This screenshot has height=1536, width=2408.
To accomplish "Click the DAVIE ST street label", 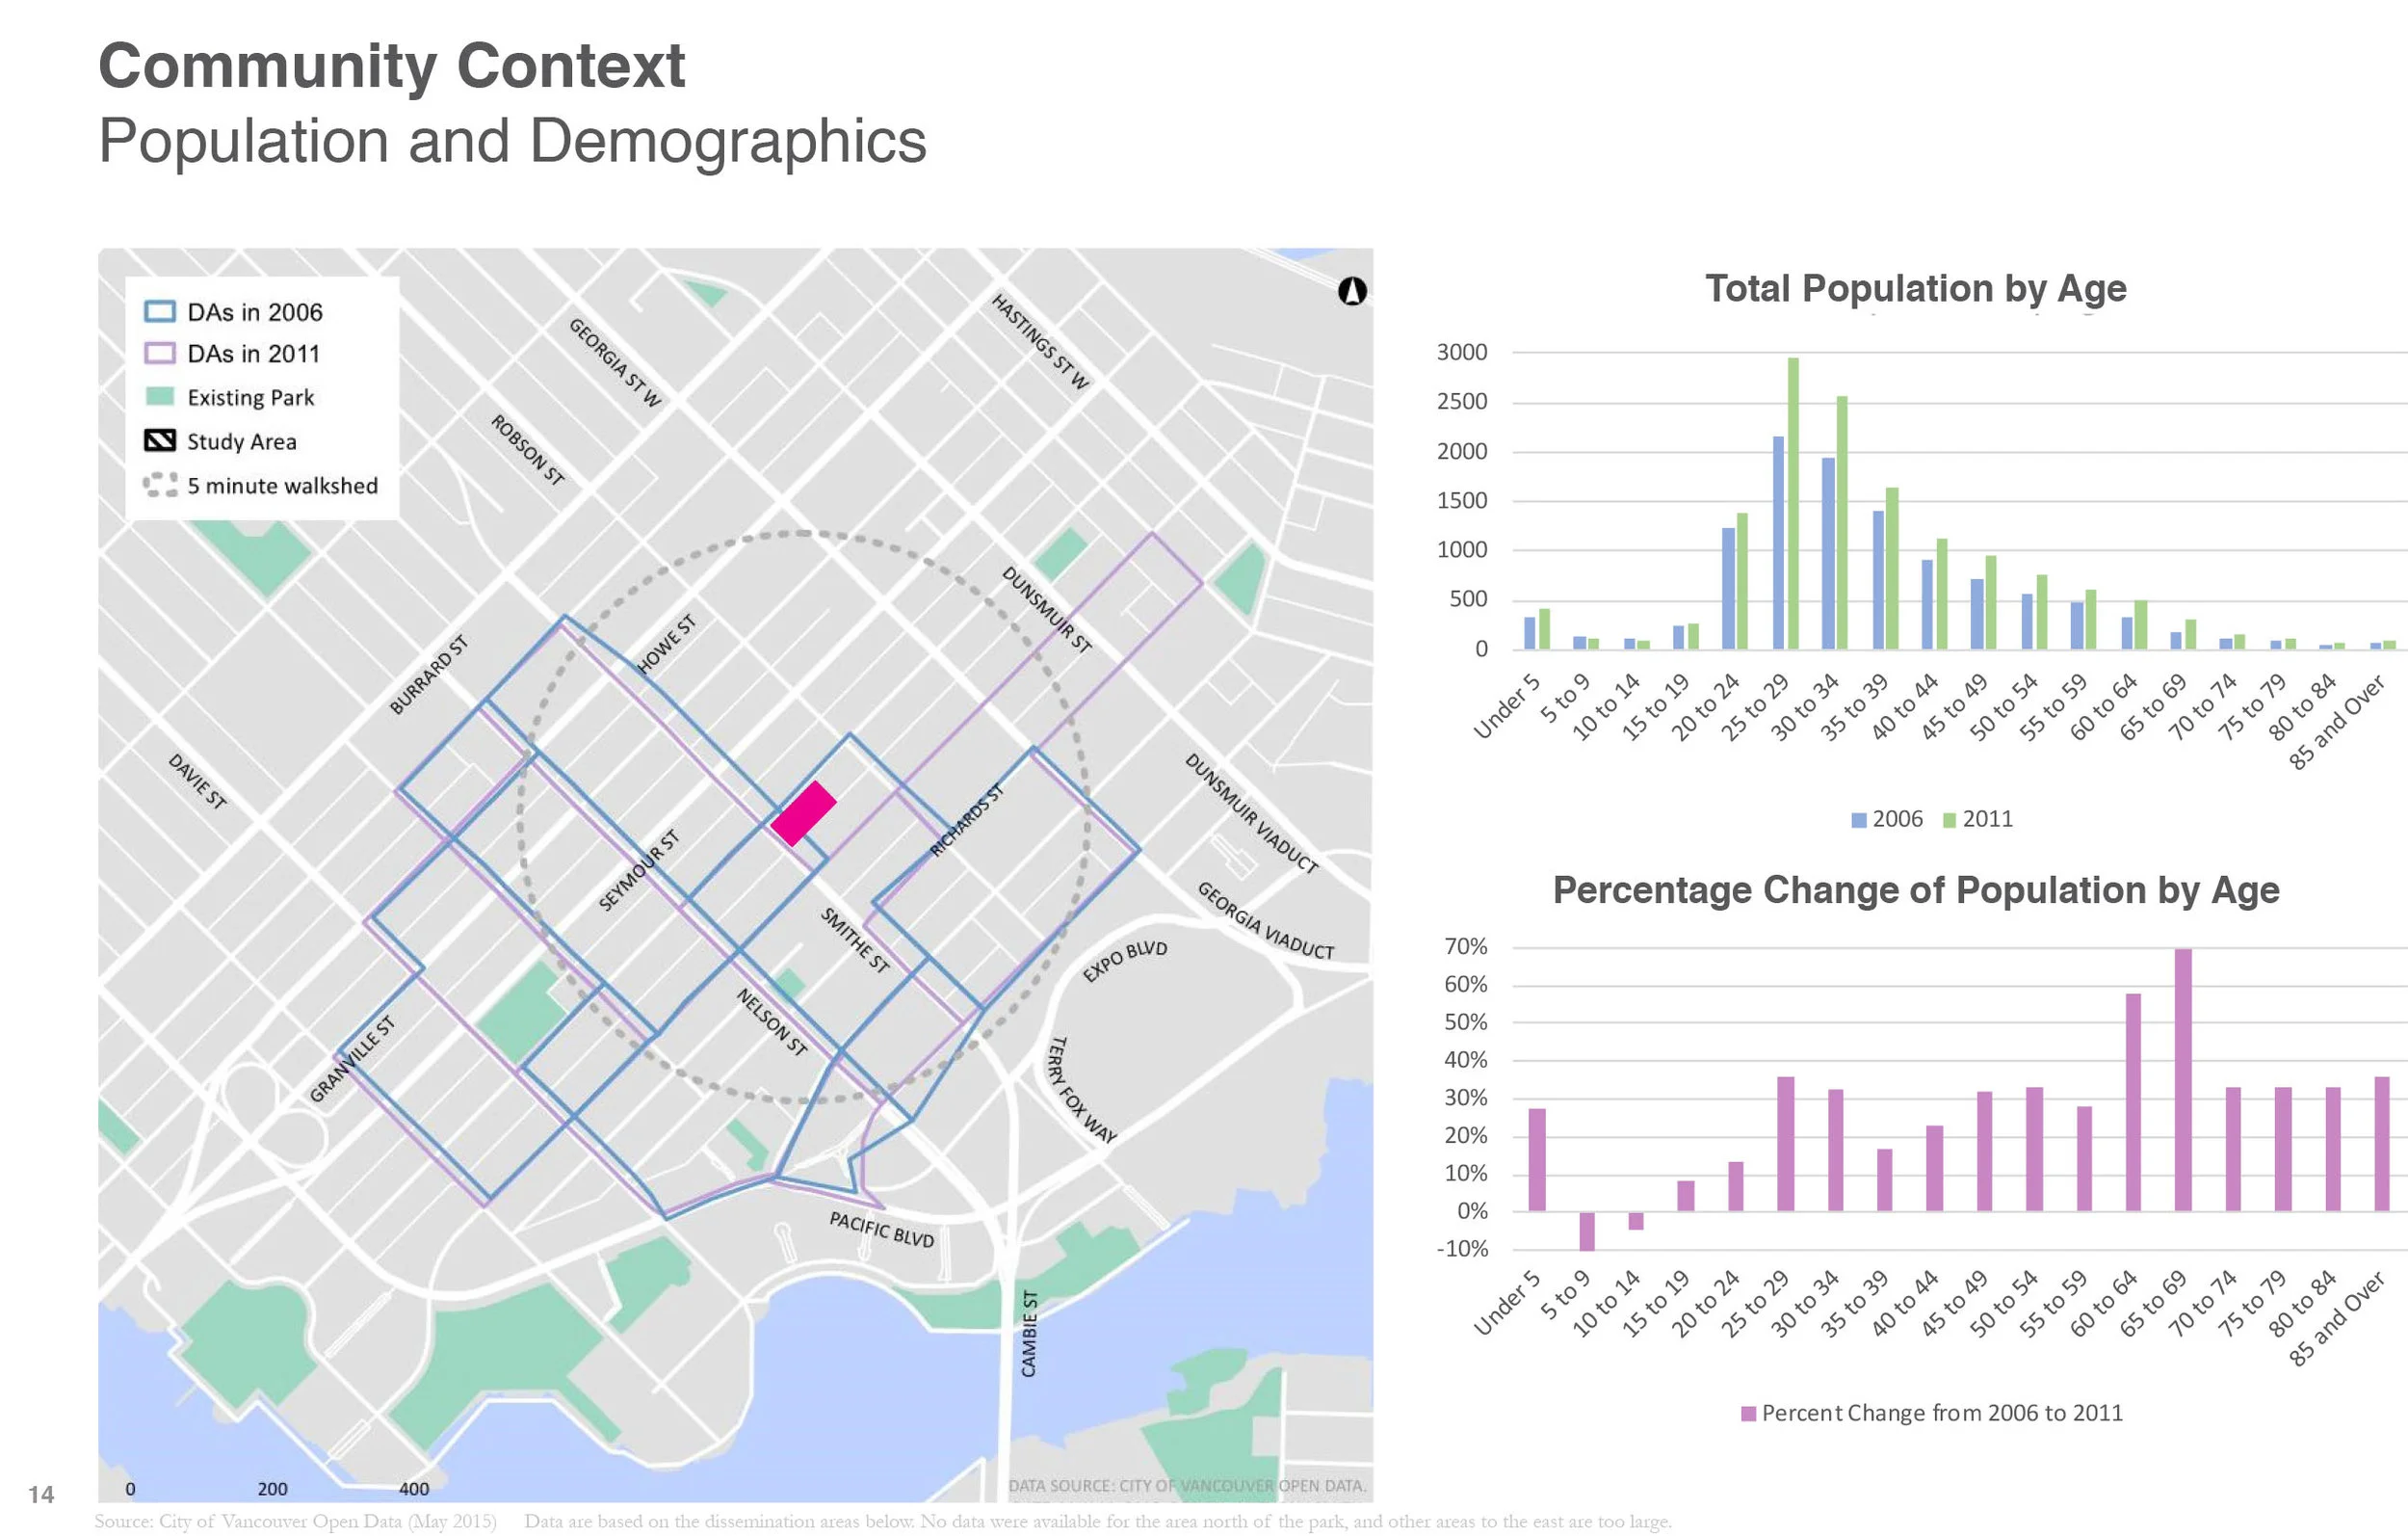I will [x=197, y=781].
